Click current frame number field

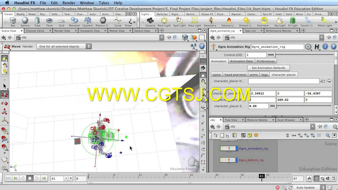(x=57, y=178)
